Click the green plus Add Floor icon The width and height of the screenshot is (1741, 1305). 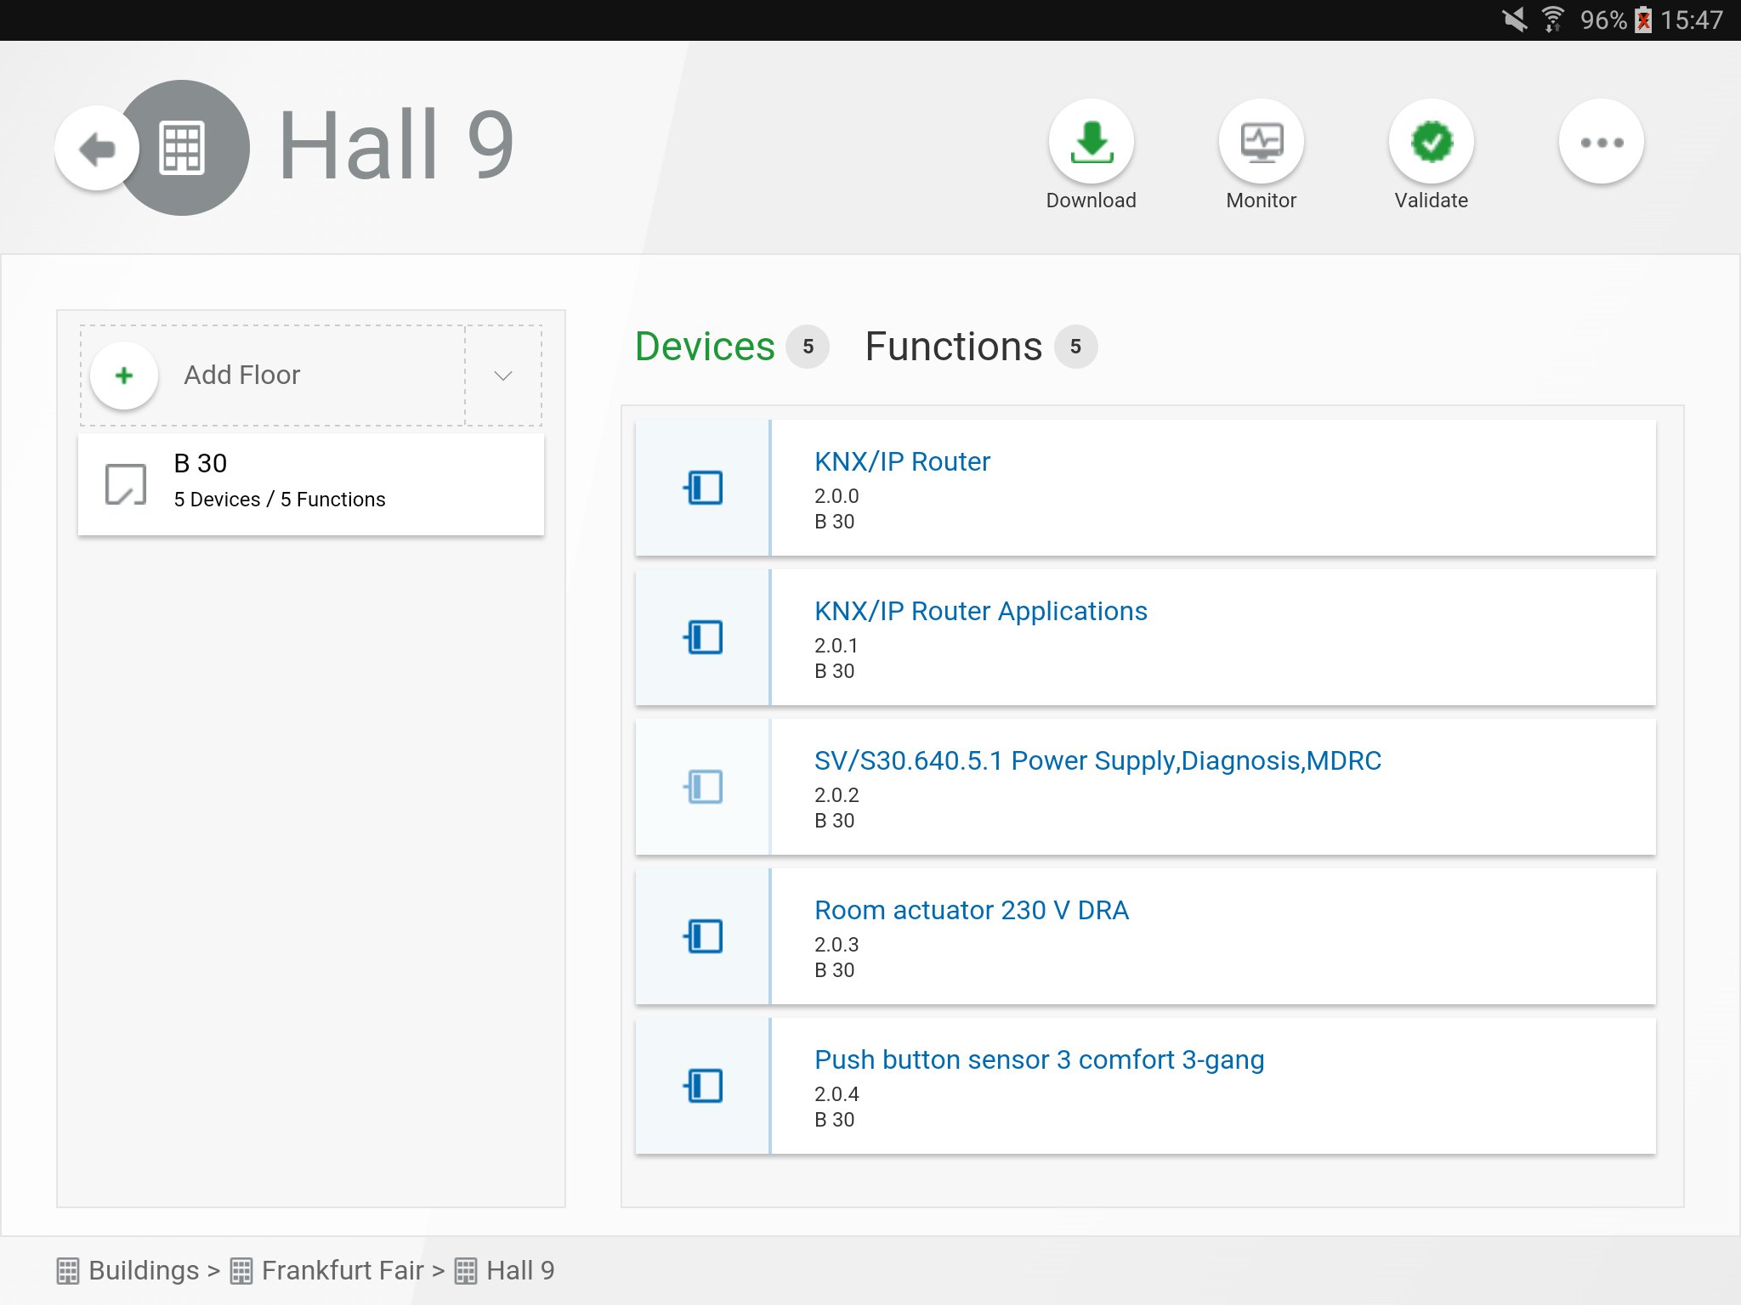(124, 376)
